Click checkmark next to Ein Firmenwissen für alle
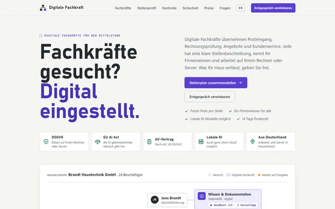Screen dimensions: 335x209 (230, 111)
